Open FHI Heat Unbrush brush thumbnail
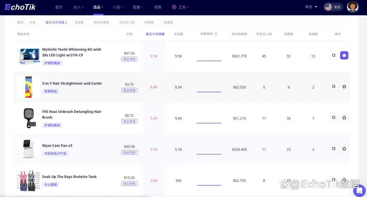The image size is (367, 197). point(29,118)
